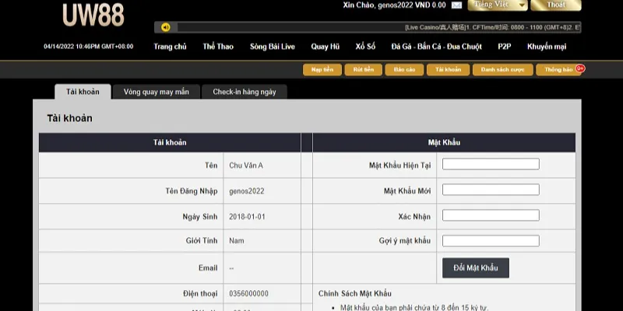Expand the Tiếng Việt language dropdown

click(x=498, y=5)
